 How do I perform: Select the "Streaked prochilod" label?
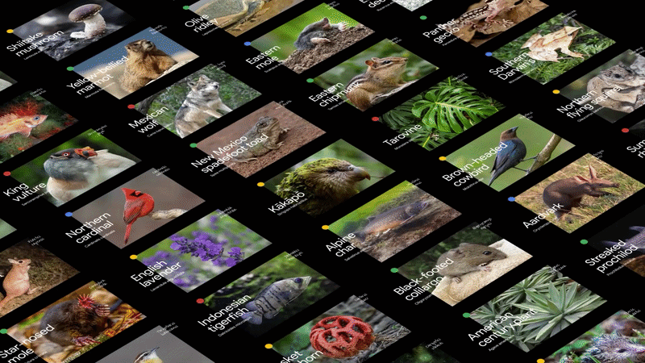[x=614, y=256]
